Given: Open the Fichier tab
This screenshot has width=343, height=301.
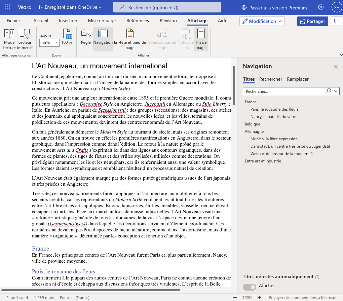Looking at the screenshot, I should pyautogui.click(x=13, y=21).
